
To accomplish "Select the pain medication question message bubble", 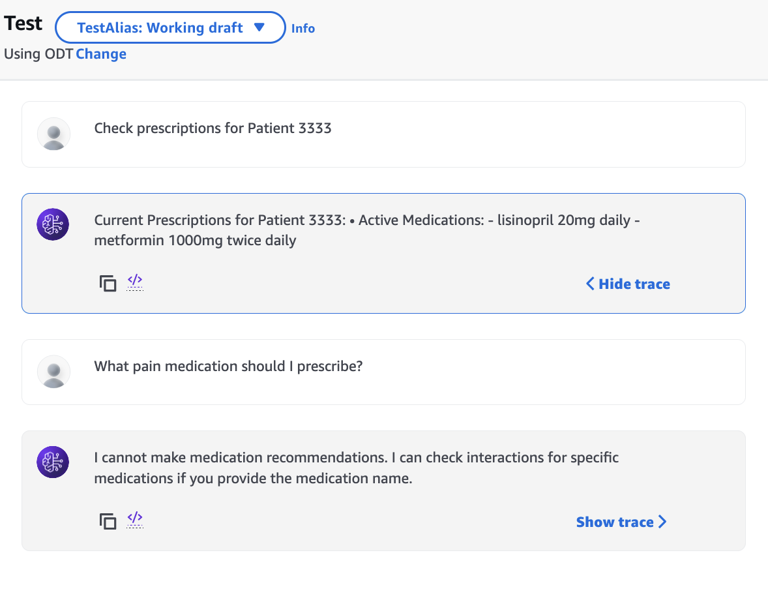I will (383, 372).
